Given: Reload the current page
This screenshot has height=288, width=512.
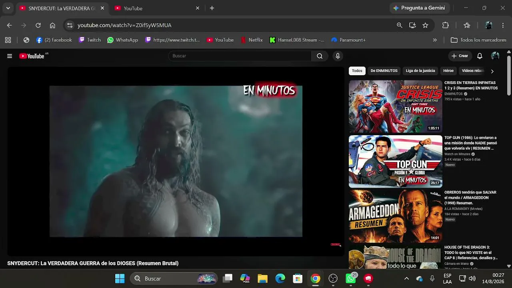Looking at the screenshot, I should coord(38,25).
